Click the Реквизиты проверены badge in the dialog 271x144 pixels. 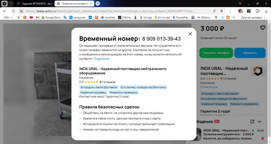click(x=124, y=93)
